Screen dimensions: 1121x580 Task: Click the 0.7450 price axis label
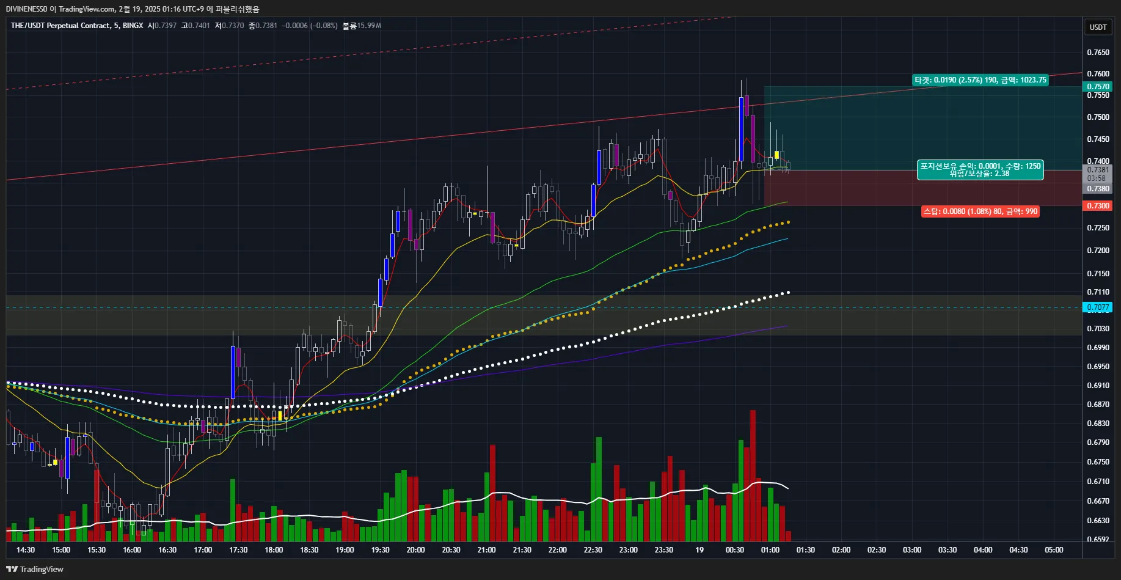(1098, 139)
